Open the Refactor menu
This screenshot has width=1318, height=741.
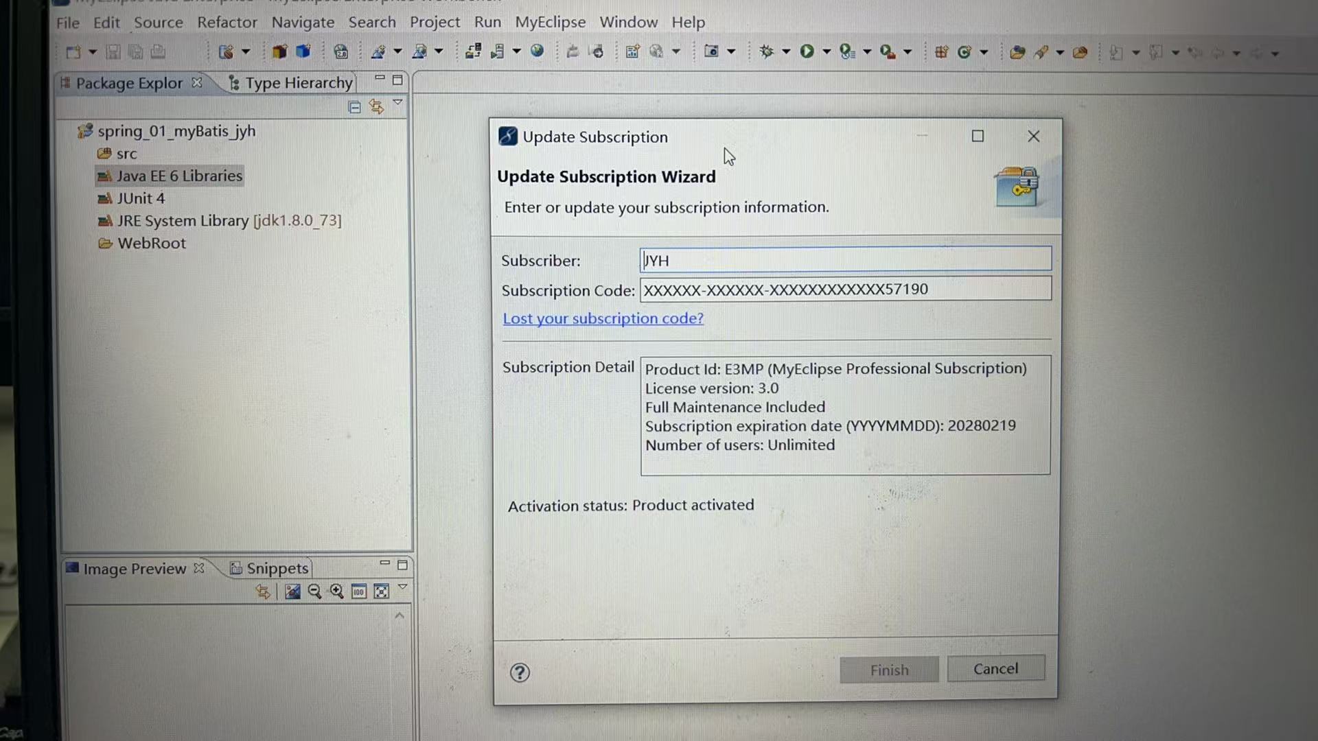pyautogui.click(x=227, y=23)
